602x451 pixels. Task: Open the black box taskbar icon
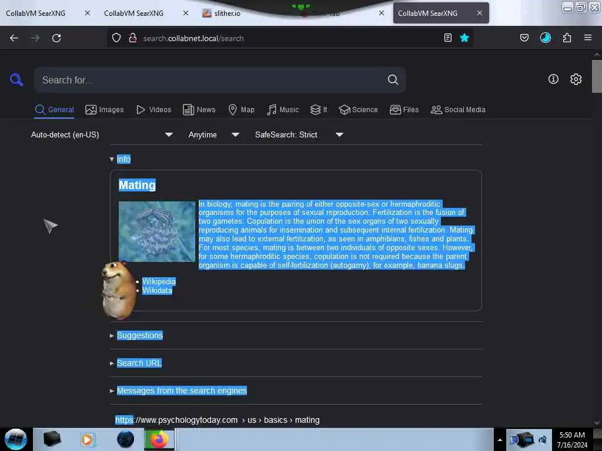coord(52,439)
